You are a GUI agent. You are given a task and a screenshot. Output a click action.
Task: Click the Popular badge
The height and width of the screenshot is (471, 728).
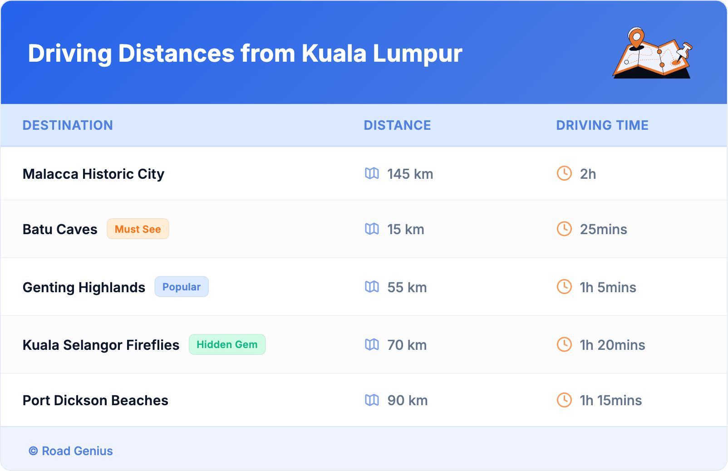tap(182, 287)
